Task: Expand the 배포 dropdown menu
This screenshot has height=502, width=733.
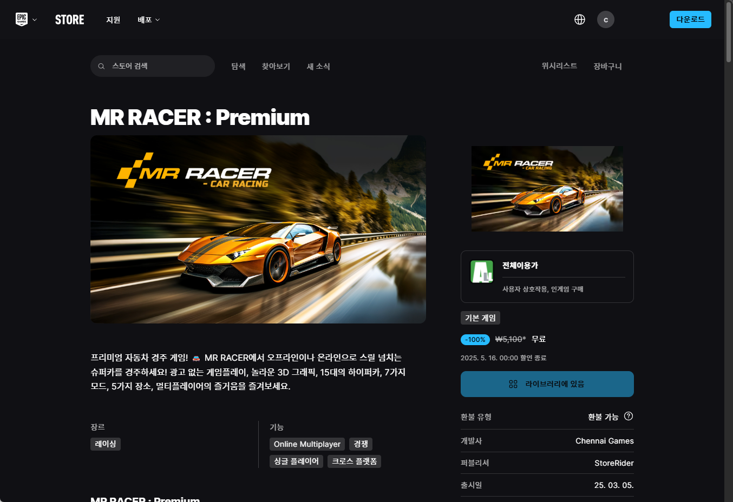Action: tap(149, 19)
